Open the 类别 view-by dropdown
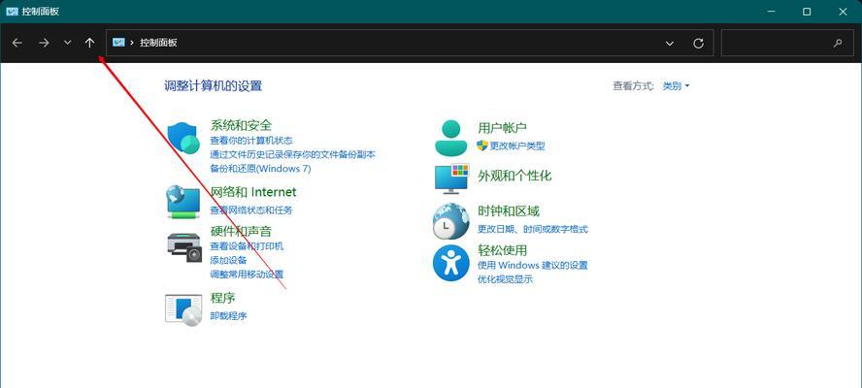The height and width of the screenshot is (388, 862). click(x=676, y=85)
